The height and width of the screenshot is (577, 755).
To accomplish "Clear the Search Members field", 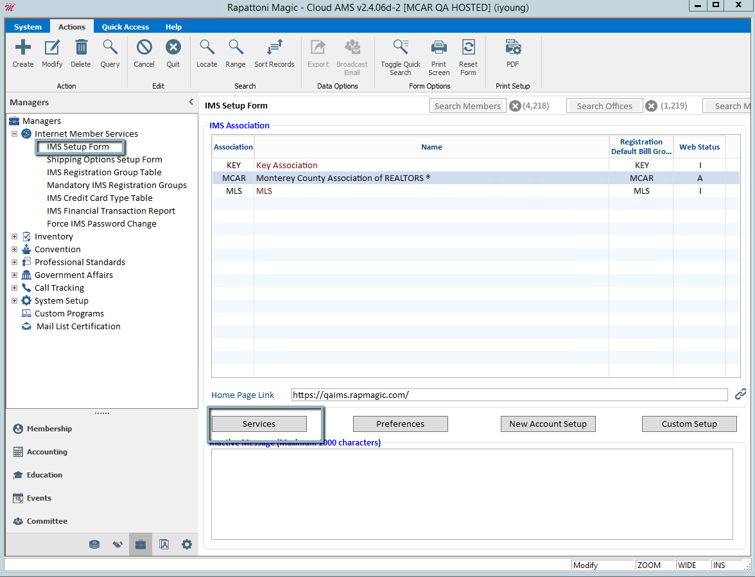I will 515,106.
